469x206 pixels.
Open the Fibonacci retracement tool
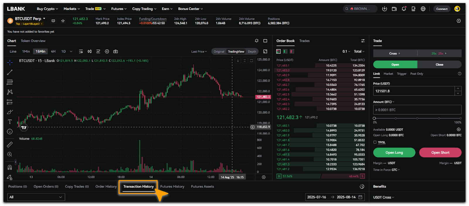pos(10,82)
